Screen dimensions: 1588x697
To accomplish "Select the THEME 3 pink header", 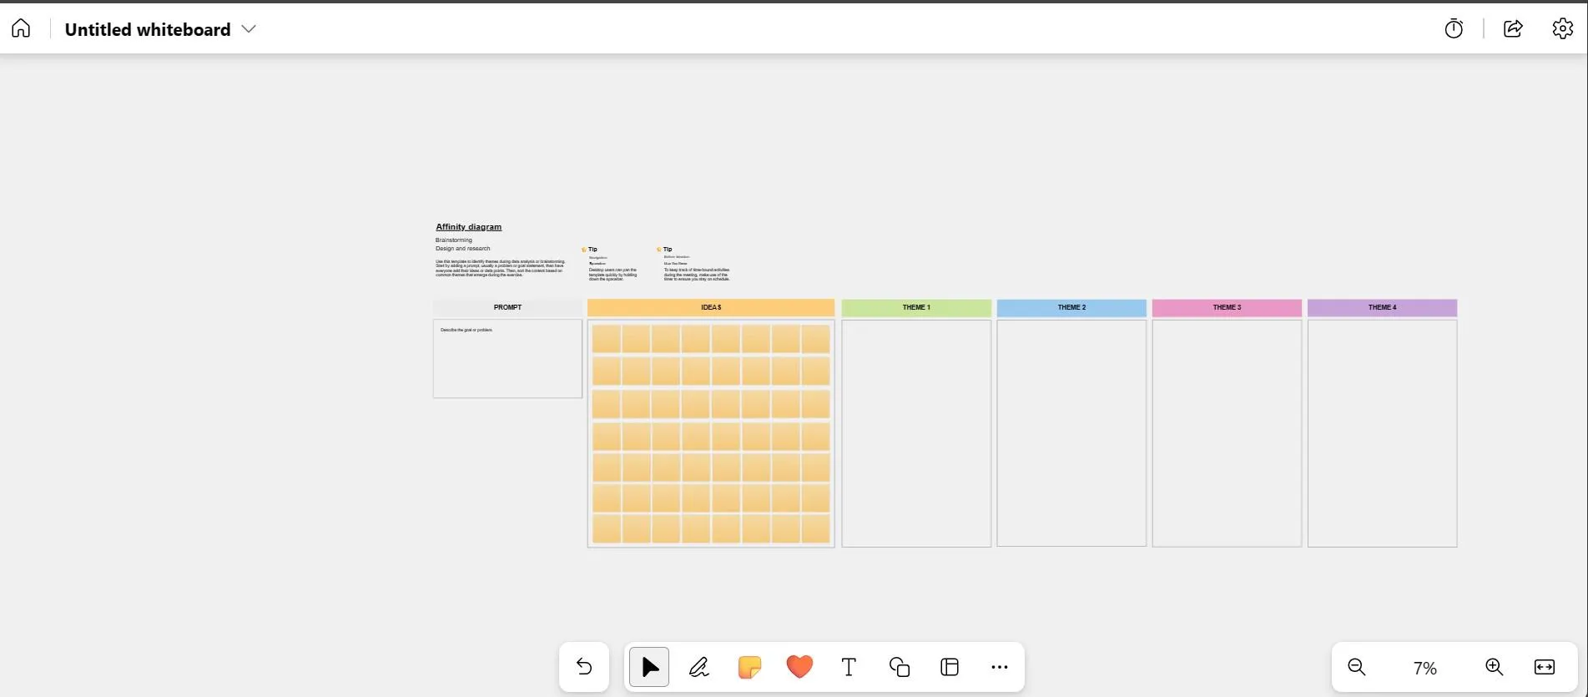I will point(1227,307).
